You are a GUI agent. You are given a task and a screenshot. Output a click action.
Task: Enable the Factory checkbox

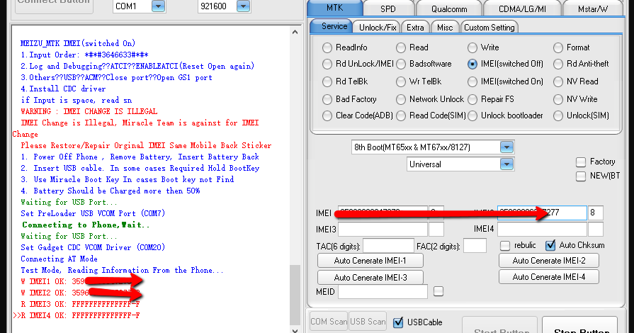point(581,162)
